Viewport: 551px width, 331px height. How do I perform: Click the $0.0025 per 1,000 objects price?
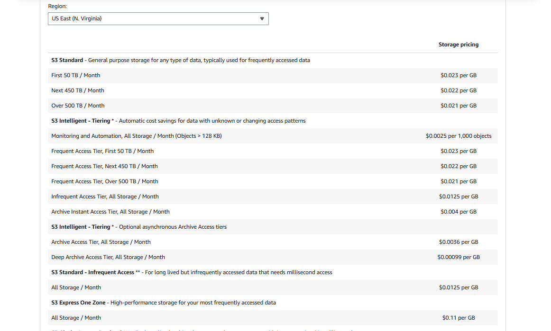click(x=459, y=136)
